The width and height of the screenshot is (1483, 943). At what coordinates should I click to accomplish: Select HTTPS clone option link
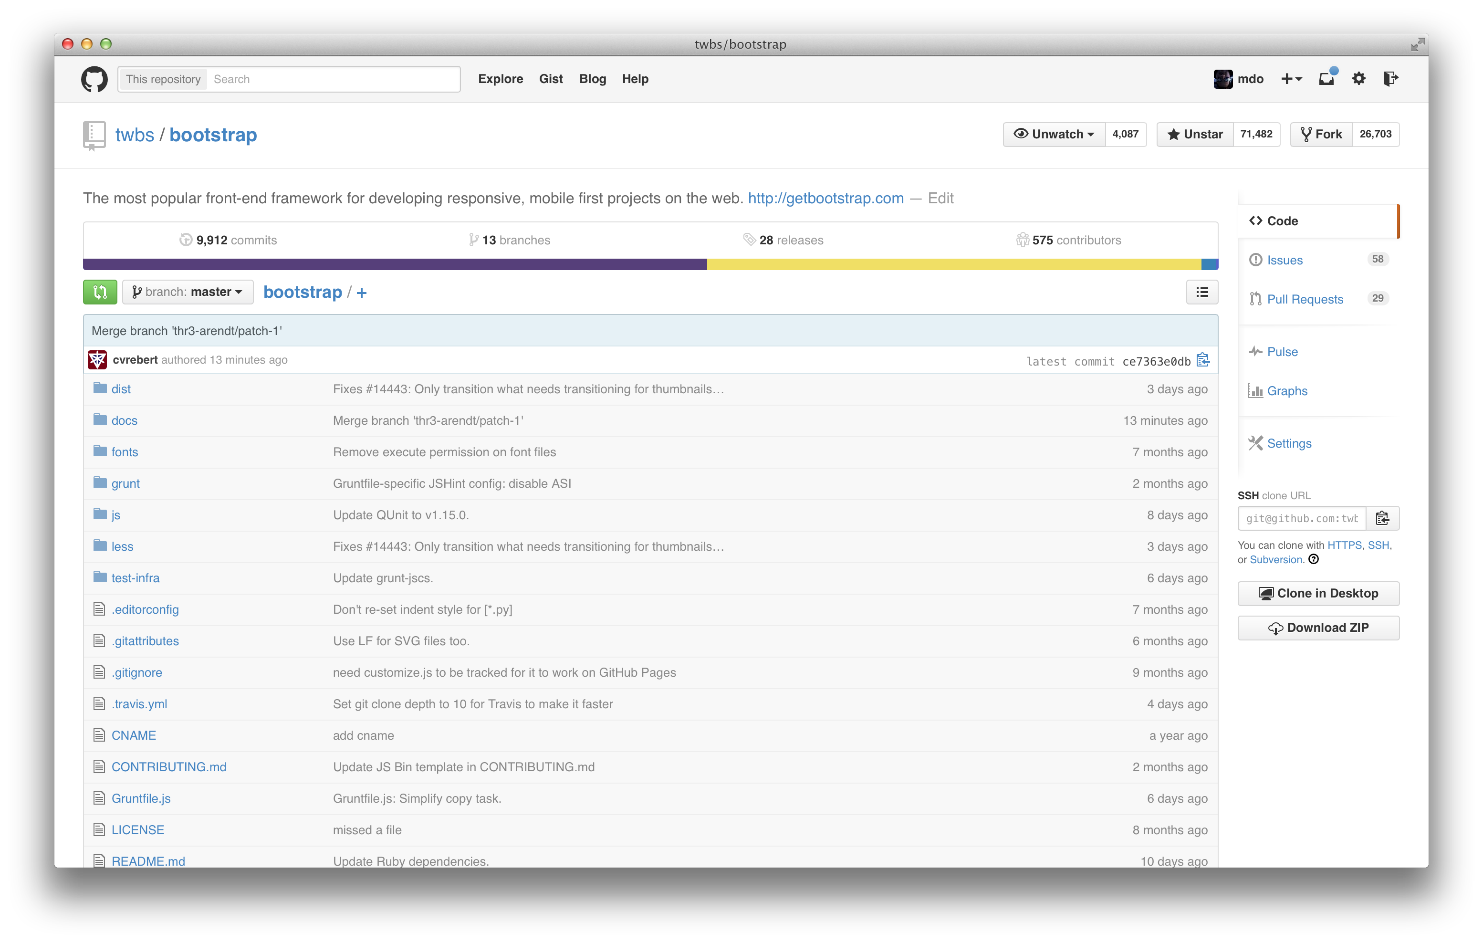(1344, 545)
